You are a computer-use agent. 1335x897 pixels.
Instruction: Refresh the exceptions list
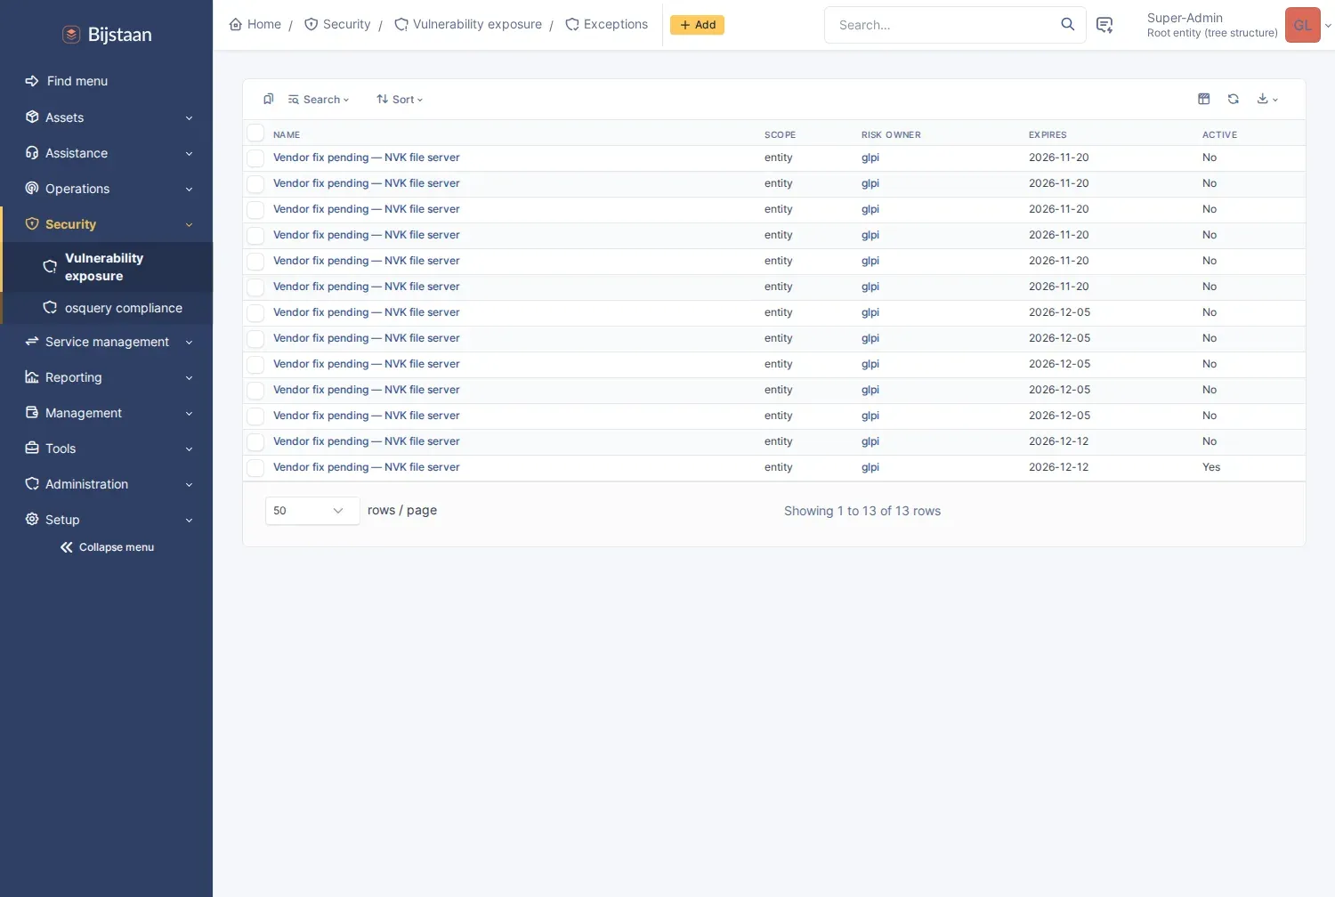pyautogui.click(x=1234, y=99)
